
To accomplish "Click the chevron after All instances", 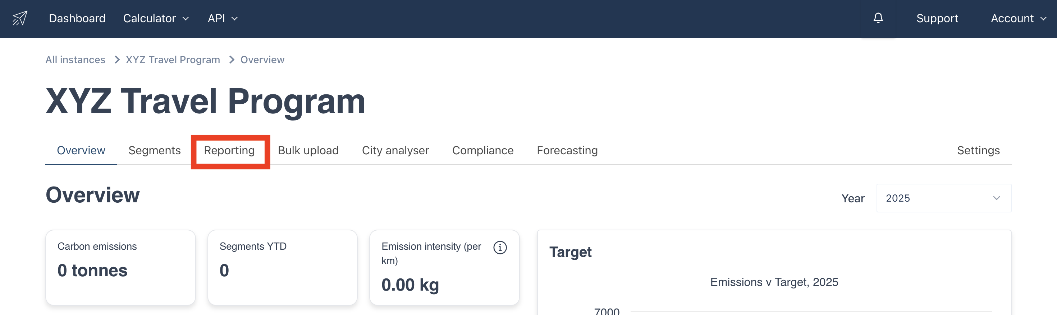I will click(117, 60).
